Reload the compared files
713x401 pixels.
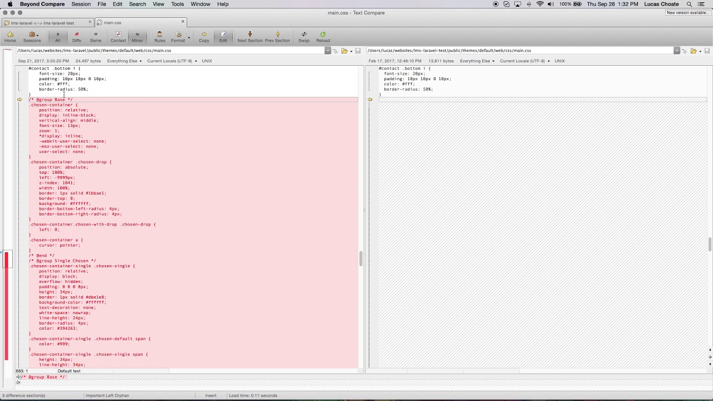coord(323,37)
